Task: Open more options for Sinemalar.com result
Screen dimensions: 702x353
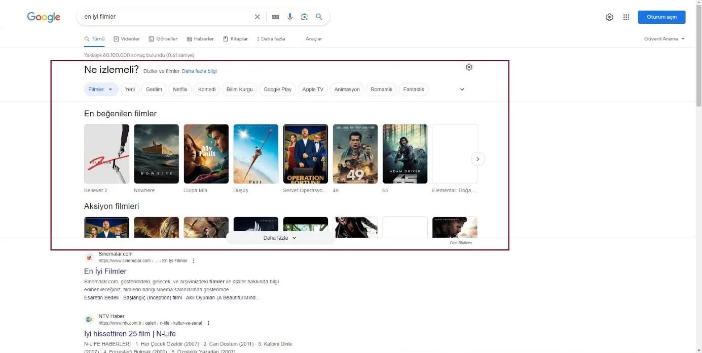Action: coord(194,261)
